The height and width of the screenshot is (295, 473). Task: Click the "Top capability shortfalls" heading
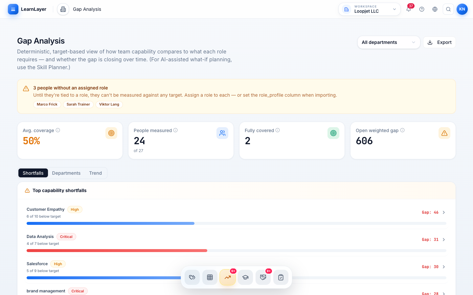tap(59, 190)
